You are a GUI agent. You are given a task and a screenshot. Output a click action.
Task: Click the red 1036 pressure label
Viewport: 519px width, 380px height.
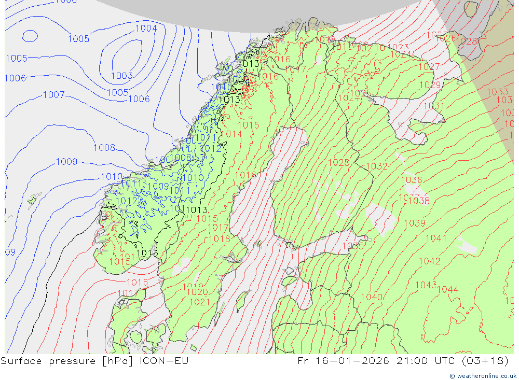[412, 180]
